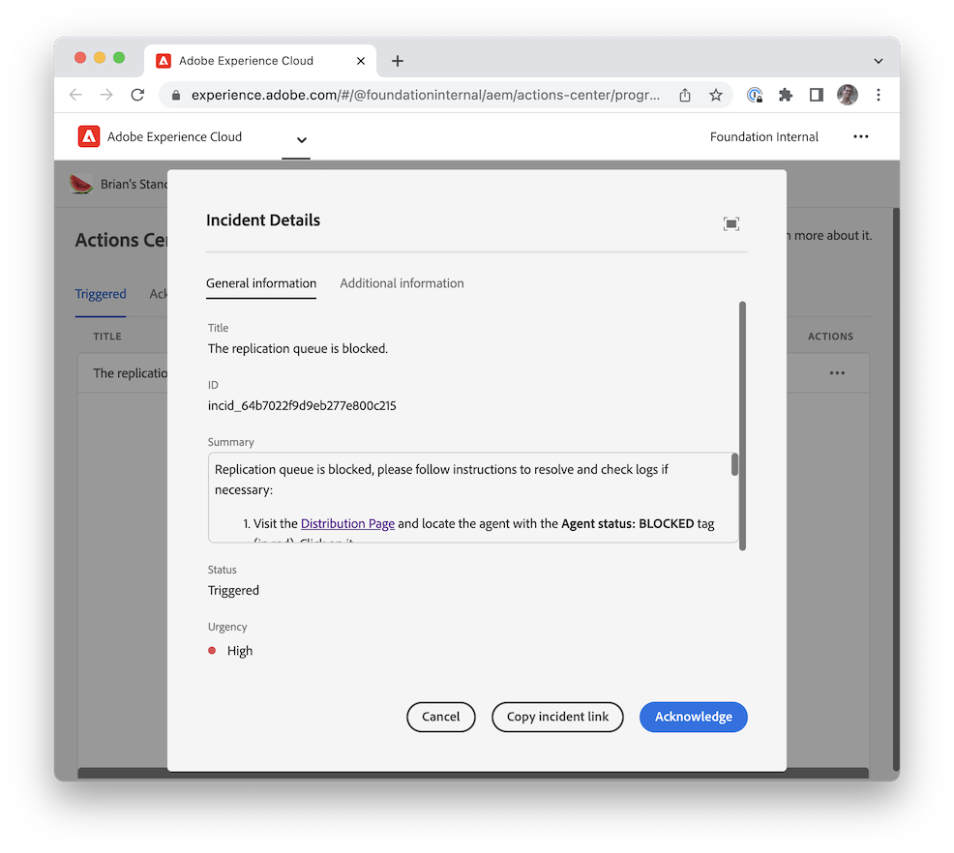Click the site lock icon in address bar
The height and width of the screenshot is (853, 954).
click(x=176, y=95)
